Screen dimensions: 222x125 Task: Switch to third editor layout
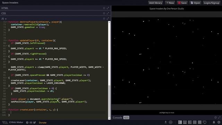click(x=190, y=122)
